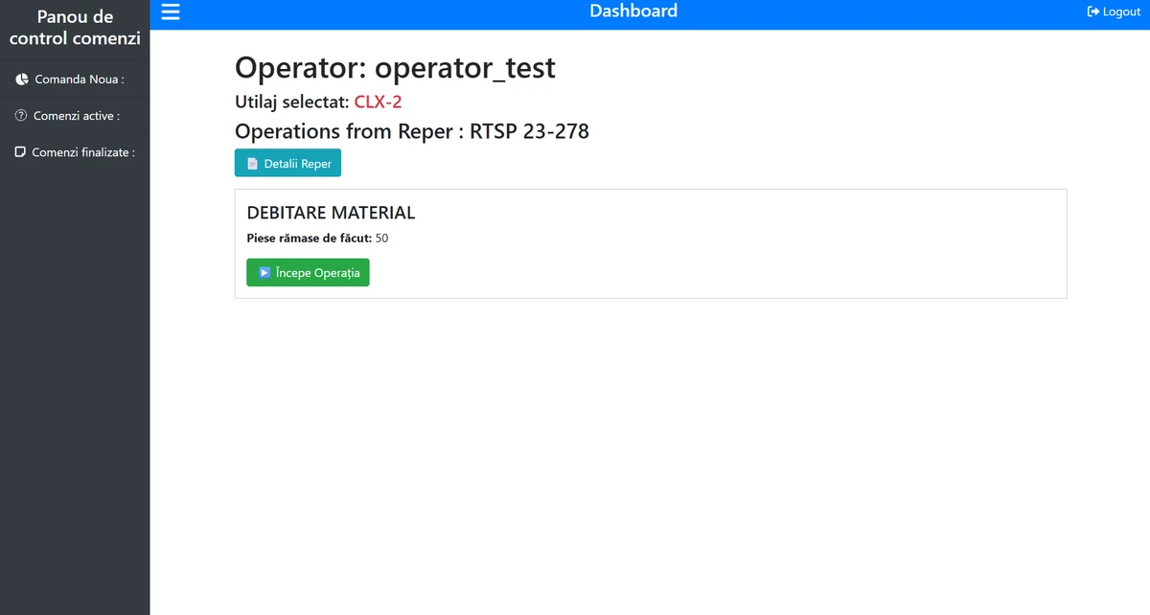1150x615 pixels.
Task: Click the question mark icon beside Comenzi active
Action: tap(21, 116)
